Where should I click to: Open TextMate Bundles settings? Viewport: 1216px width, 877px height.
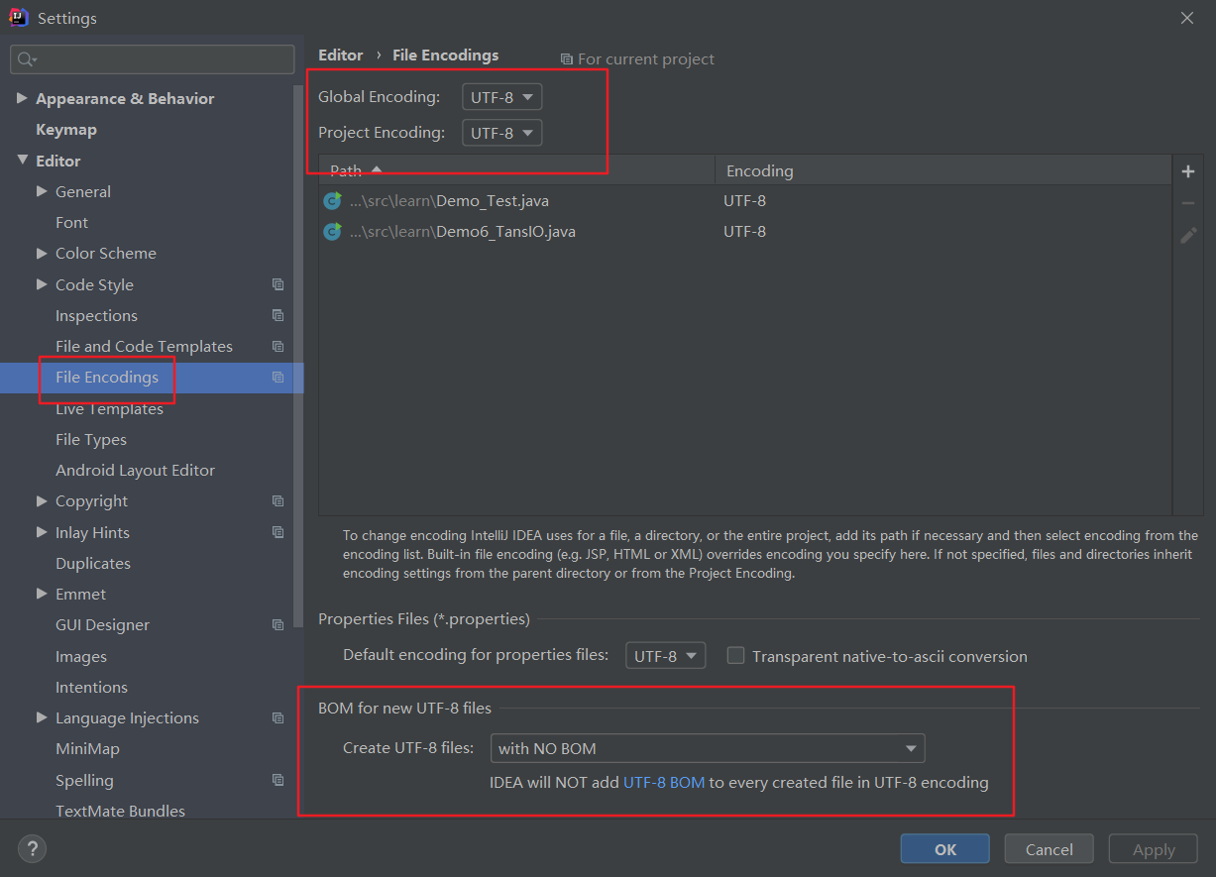120,812
